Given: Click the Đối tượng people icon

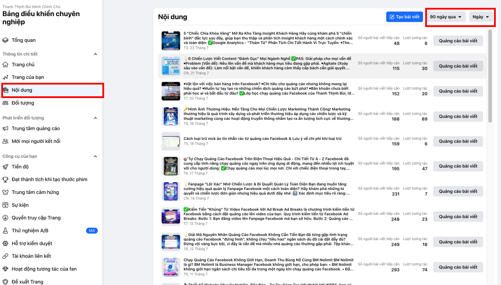Looking at the screenshot, I should (x=5, y=103).
